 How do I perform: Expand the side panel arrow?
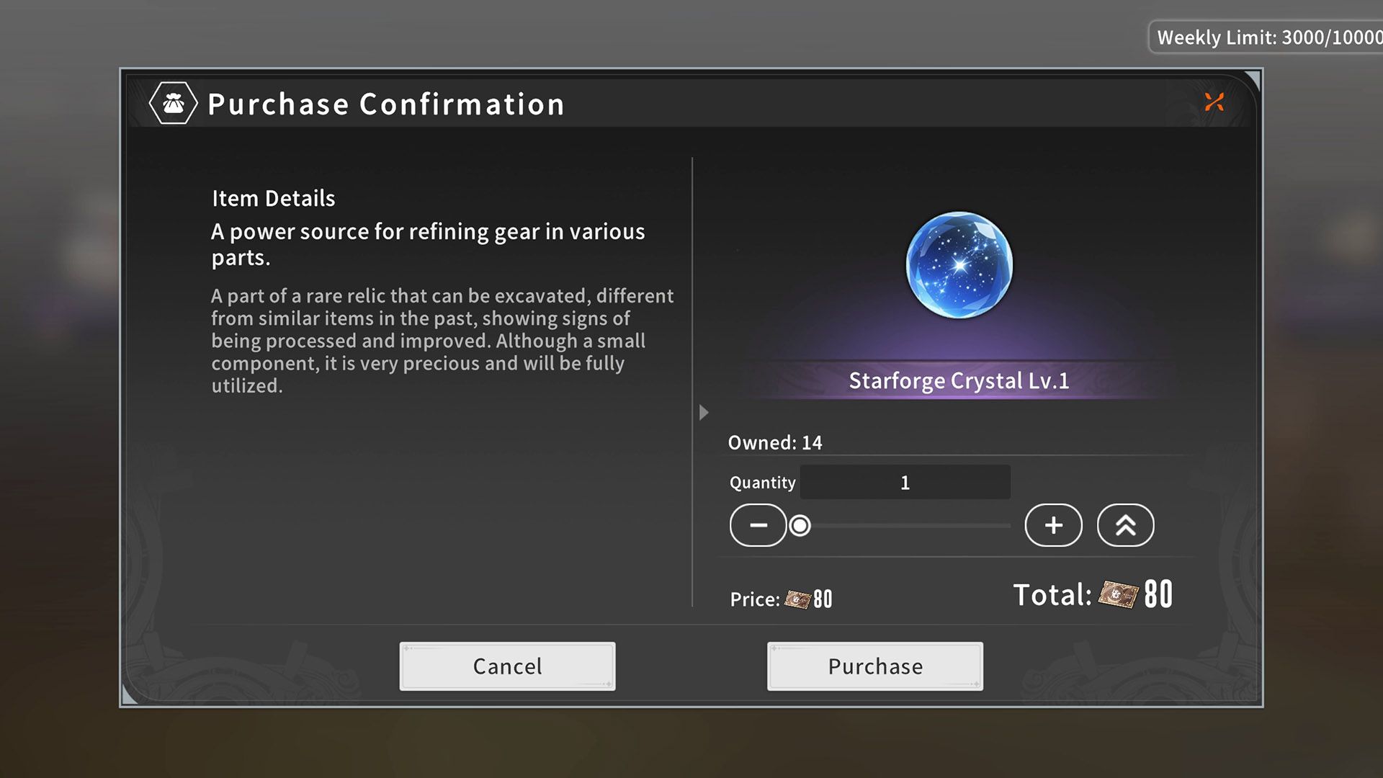704,412
